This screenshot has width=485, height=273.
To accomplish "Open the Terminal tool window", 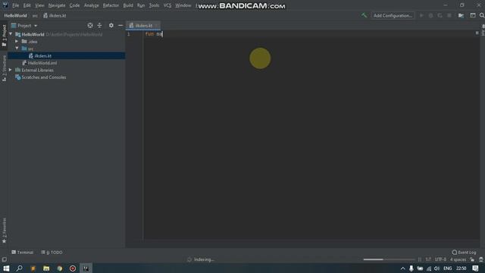I will (22, 253).
